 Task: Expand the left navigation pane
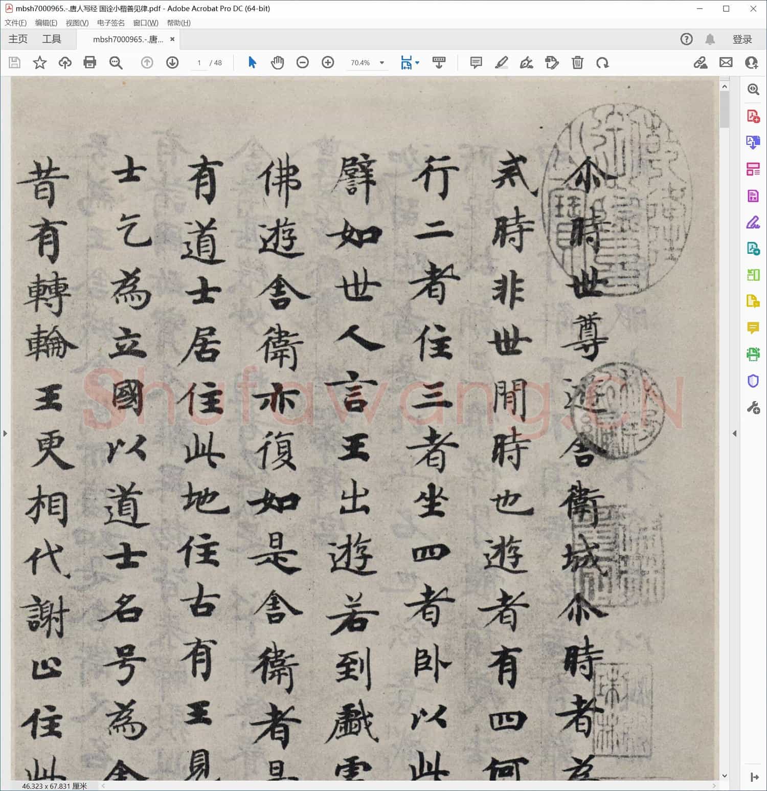click(5, 433)
